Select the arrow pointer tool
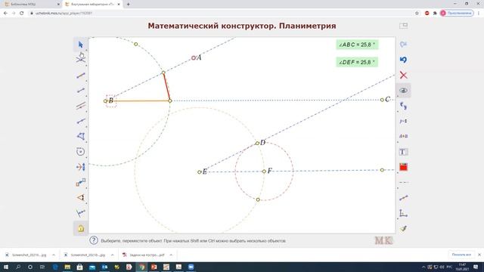Viewport: 484px width, 272px height. [x=81, y=45]
